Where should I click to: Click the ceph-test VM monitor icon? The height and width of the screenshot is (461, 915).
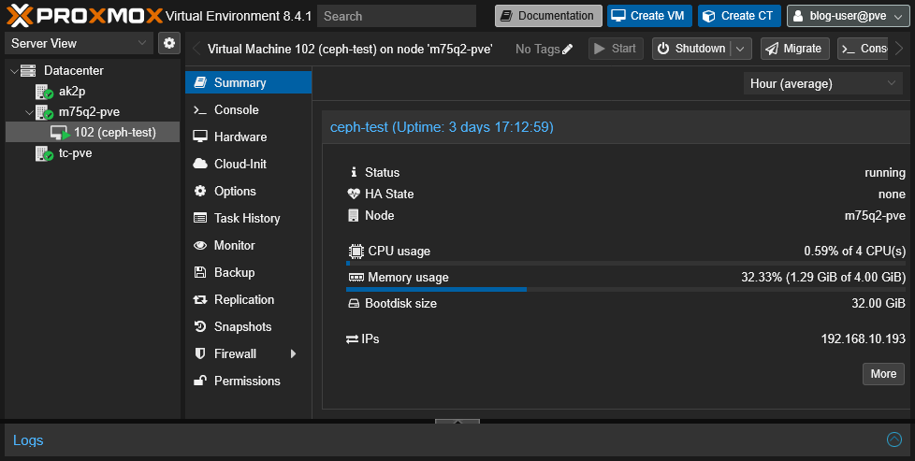coord(60,133)
